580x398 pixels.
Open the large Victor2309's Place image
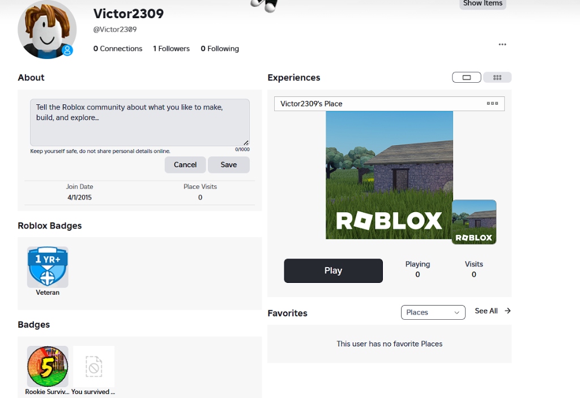(x=389, y=175)
